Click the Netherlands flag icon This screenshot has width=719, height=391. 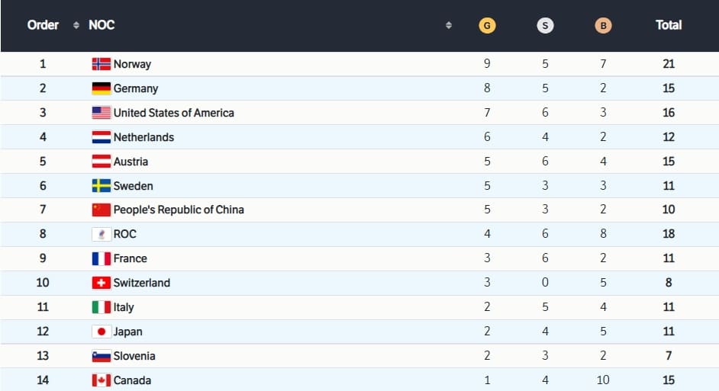tap(101, 137)
